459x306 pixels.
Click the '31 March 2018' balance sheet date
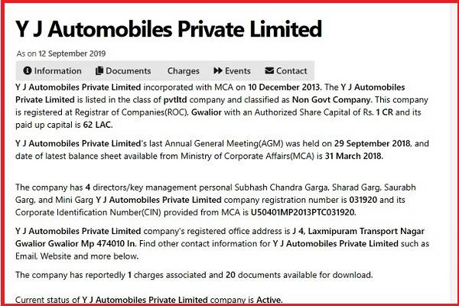(353, 156)
